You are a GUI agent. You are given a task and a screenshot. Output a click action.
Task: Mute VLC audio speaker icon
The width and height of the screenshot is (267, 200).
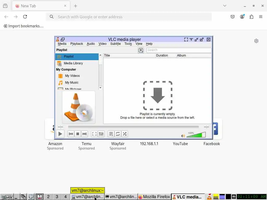click(x=183, y=136)
